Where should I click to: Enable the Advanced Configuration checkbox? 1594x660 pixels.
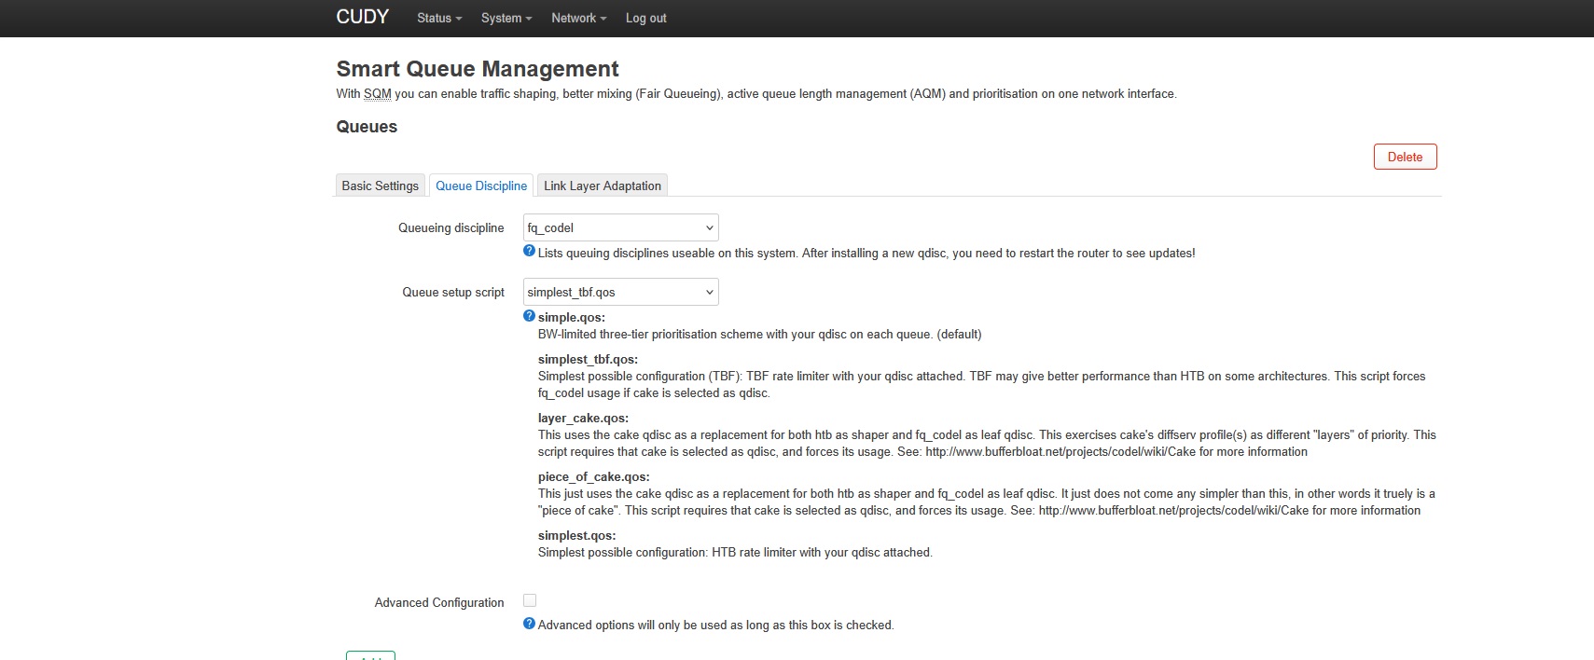530,600
